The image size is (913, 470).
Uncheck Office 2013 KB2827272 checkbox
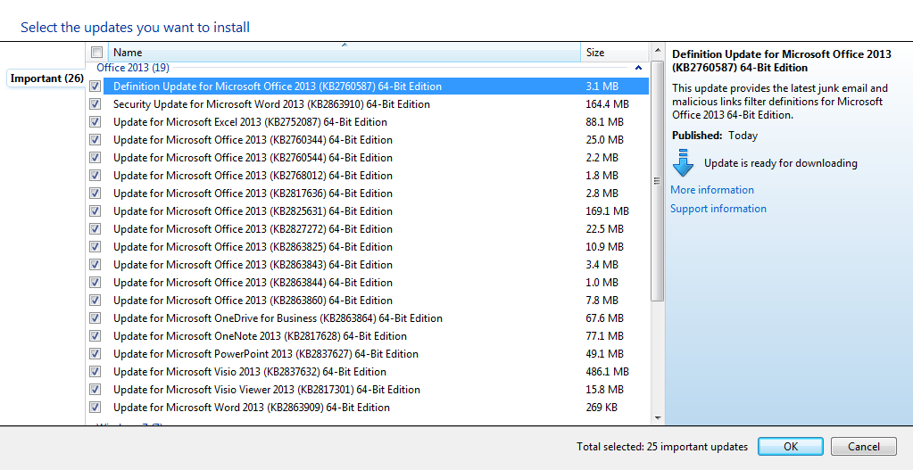pyautogui.click(x=95, y=229)
